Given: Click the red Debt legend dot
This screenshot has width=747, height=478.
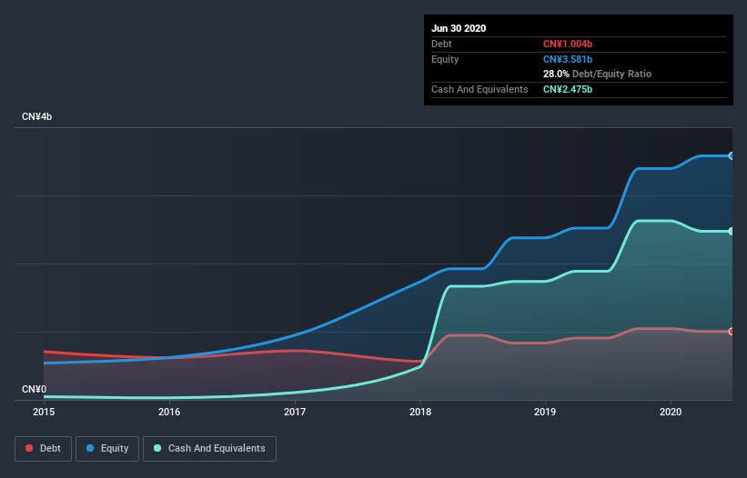Looking at the screenshot, I should (29, 448).
